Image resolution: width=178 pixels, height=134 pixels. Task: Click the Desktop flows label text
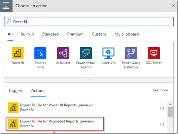[40, 65]
